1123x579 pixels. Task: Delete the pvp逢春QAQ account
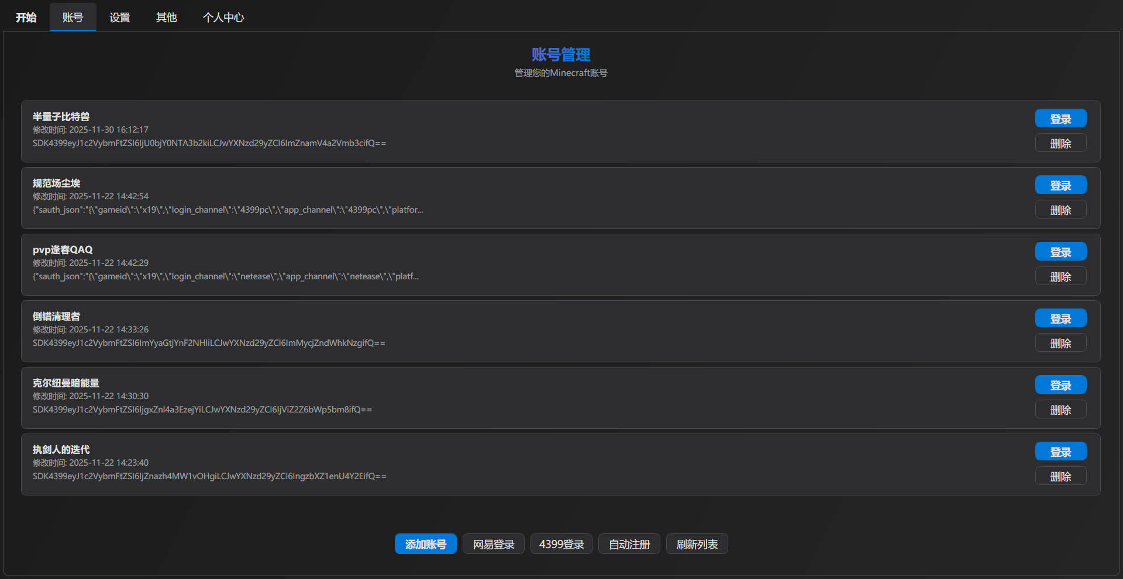[1060, 276]
